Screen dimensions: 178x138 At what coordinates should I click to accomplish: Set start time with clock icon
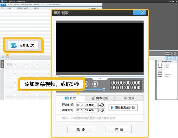tap(102, 105)
